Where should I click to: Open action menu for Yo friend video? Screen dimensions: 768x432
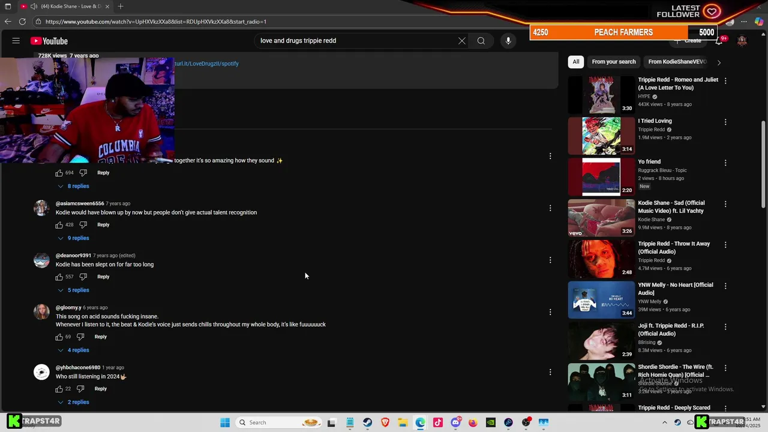(725, 163)
